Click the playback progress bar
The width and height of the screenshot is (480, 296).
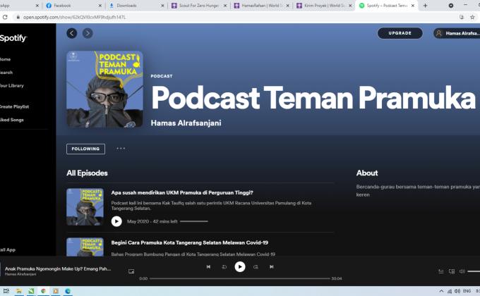[x=240, y=278]
